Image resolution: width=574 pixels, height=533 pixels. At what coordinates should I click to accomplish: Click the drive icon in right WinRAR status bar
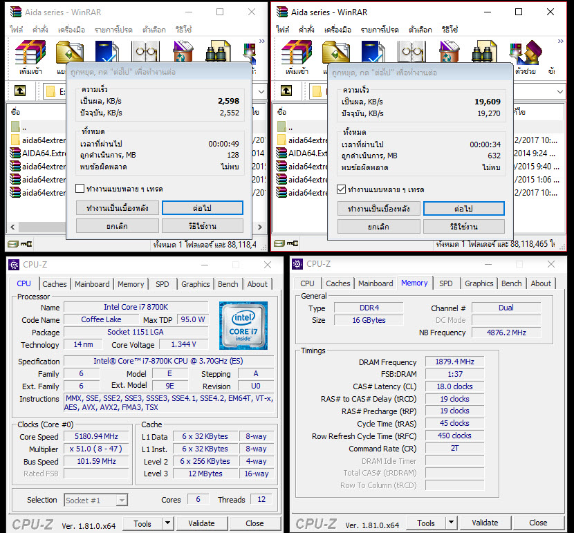279,243
